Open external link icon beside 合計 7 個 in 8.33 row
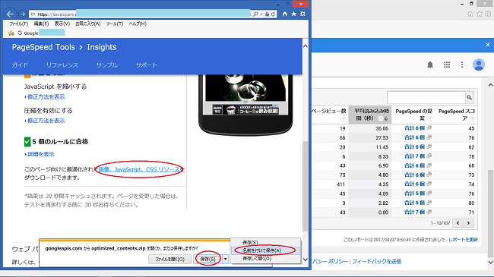The height and width of the screenshot is (277, 494). click(x=429, y=156)
